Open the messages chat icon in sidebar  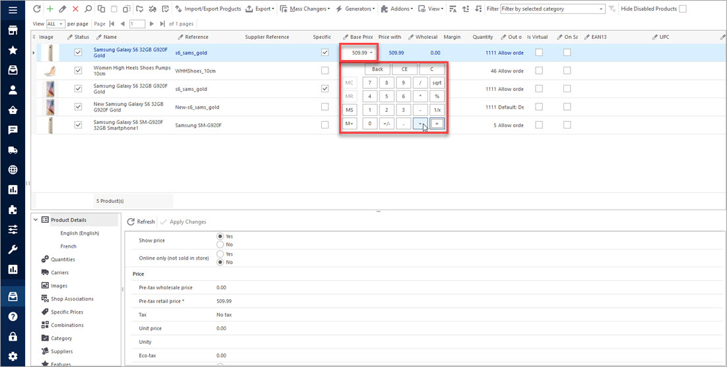[x=13, y=130]
